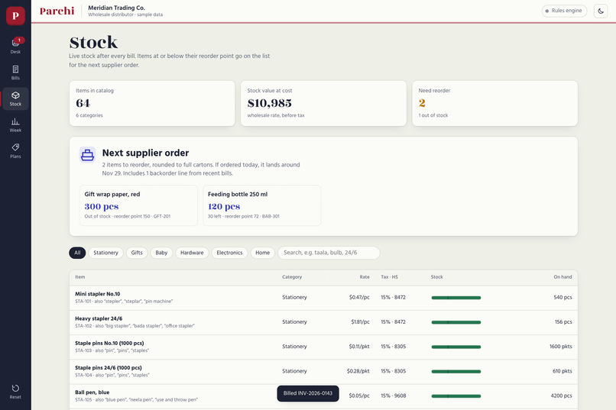The width and height of the screenshot is (616, 410).
Task: Click the $10,985 stock value figure
Action: (x=270, y=103)
